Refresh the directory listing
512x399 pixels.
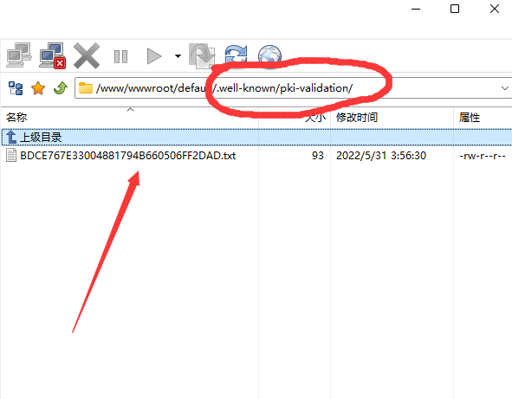pos(237,55)
